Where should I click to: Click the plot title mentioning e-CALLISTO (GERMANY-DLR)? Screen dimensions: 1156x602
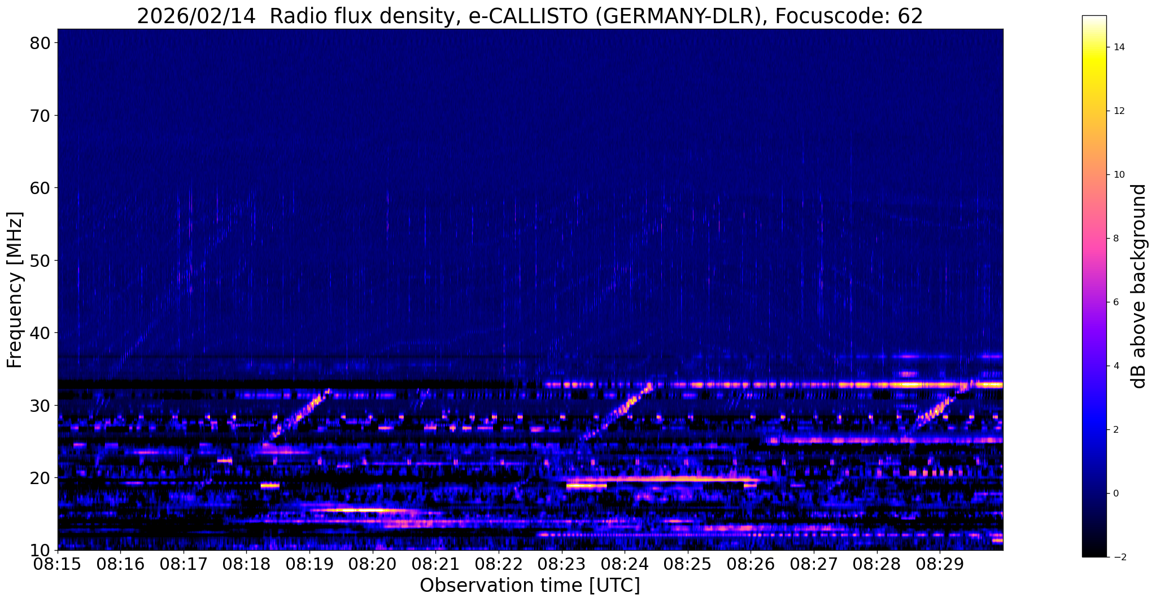pyautogui.click(x=530, y=16)
